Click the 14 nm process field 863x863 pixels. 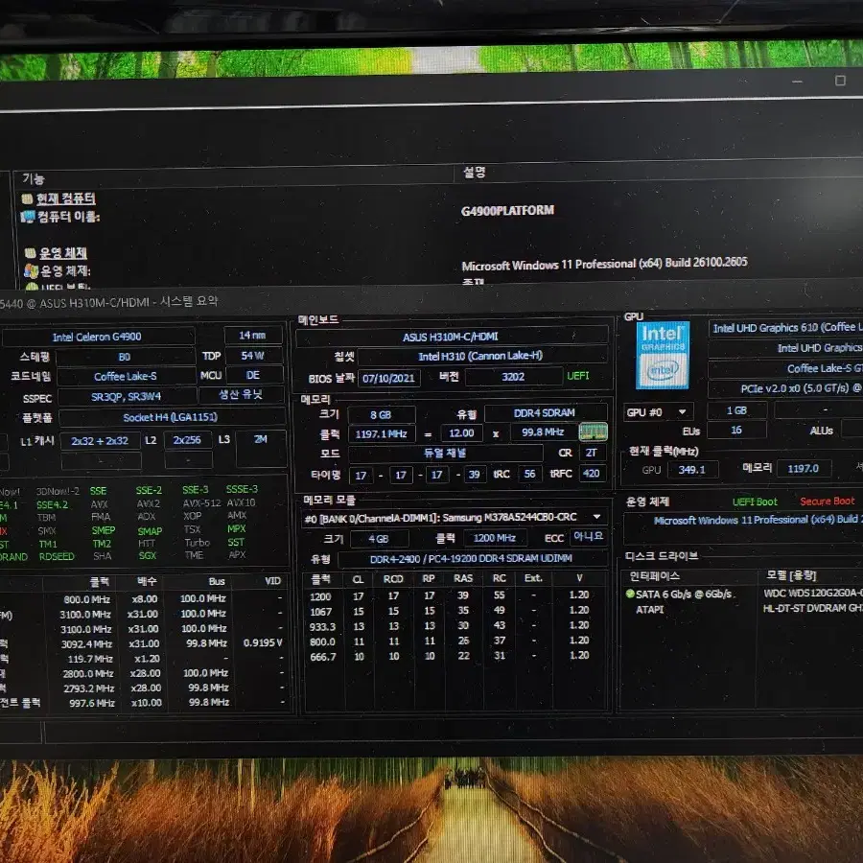click(x=252, y=336)
